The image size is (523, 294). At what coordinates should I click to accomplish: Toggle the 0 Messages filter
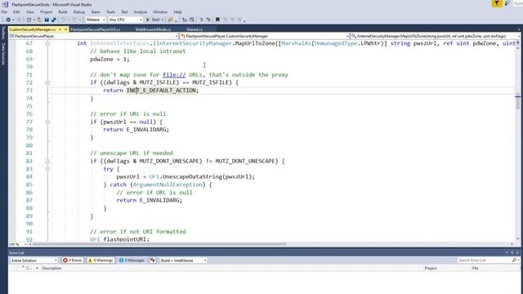pyautogui.click(x=132, y=261)
